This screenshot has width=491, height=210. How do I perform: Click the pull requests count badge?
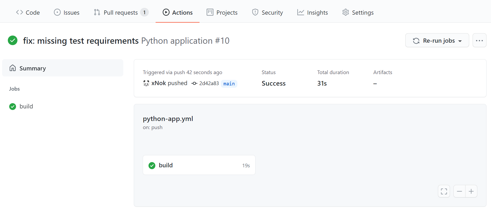pos(144,12)
